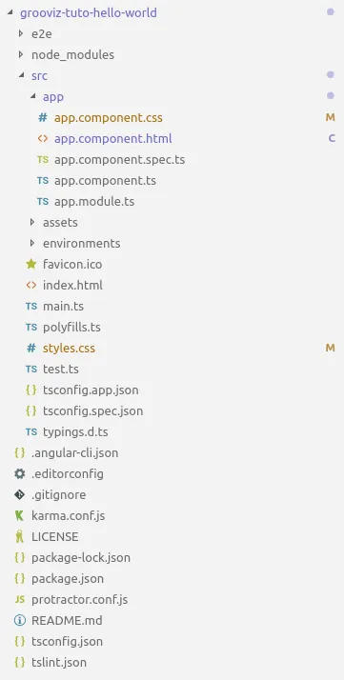
Task: Select package.json in the tree
Action: 68,578
